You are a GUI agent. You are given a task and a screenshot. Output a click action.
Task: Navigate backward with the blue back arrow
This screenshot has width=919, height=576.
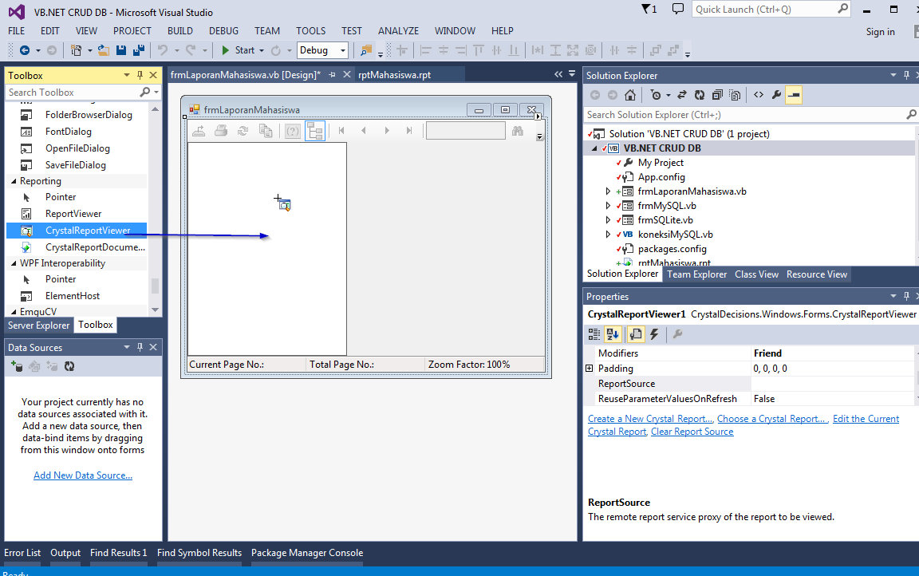[x=24, y=50]
